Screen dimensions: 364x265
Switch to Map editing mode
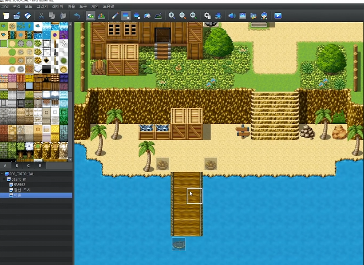[91, 16]
